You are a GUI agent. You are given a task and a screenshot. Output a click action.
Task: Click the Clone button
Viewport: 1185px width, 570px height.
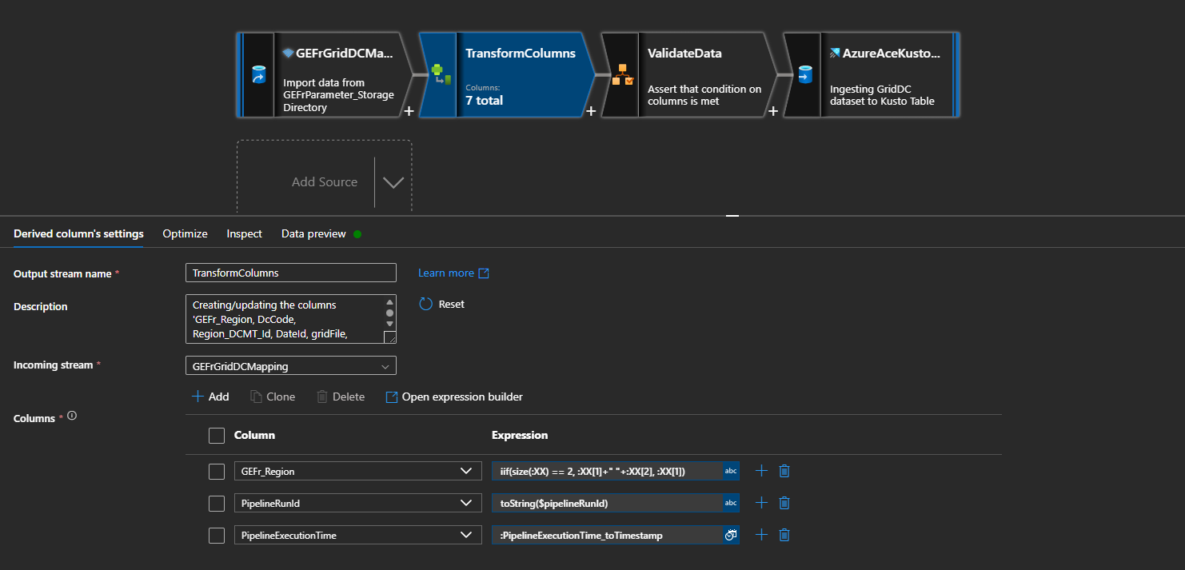pos(273,397)
